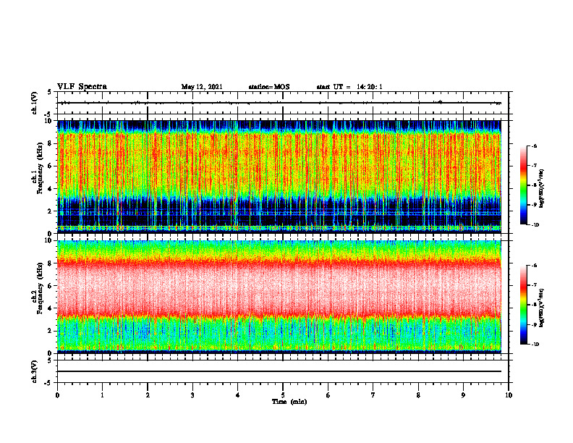Click the "5" tick on ch.1(V) axis
Viewport: 573px width, 443px height.
(x=50, y=93)
